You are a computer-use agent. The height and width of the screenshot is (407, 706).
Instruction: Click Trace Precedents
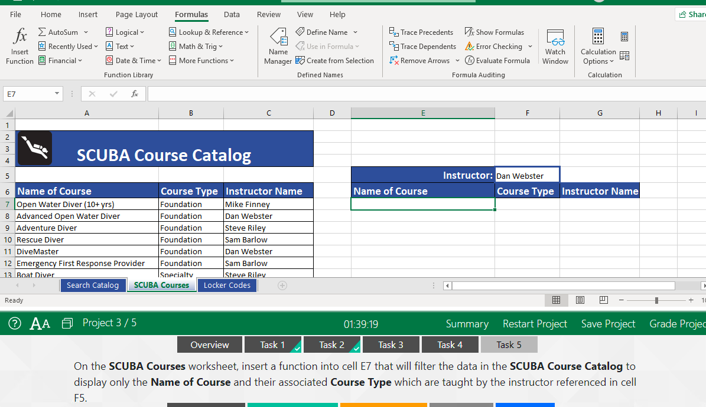tap(421, 32)
